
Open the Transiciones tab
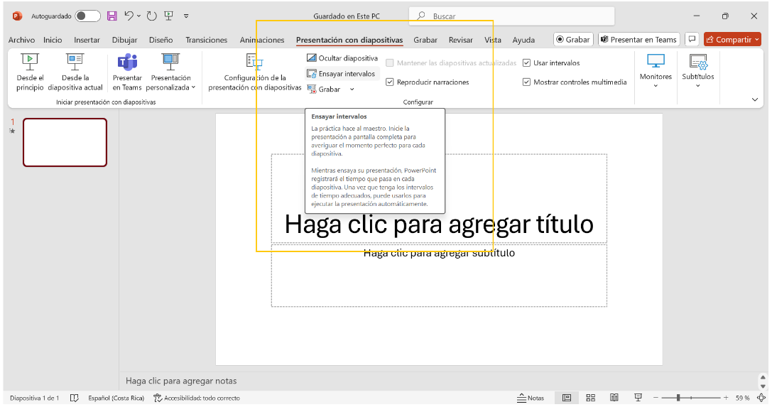(206, 40)
